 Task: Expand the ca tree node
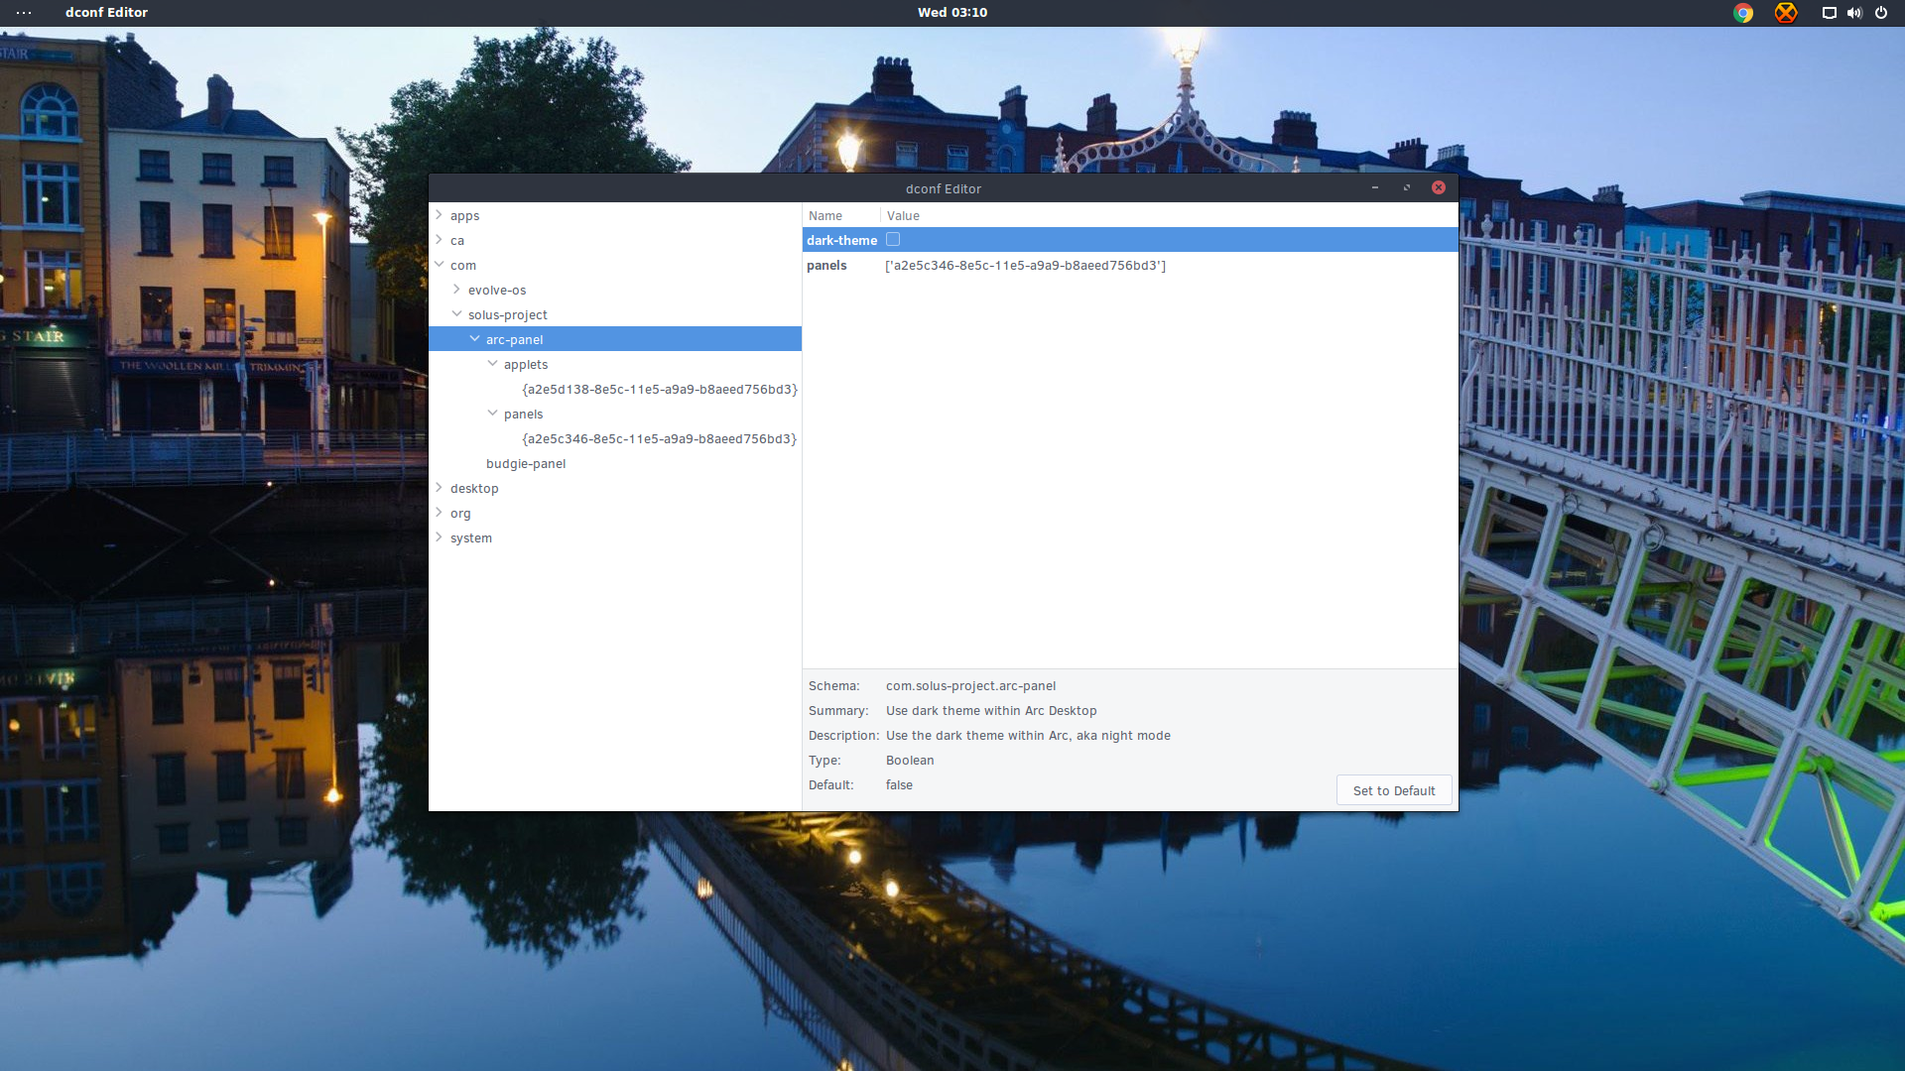click(439, 239)
